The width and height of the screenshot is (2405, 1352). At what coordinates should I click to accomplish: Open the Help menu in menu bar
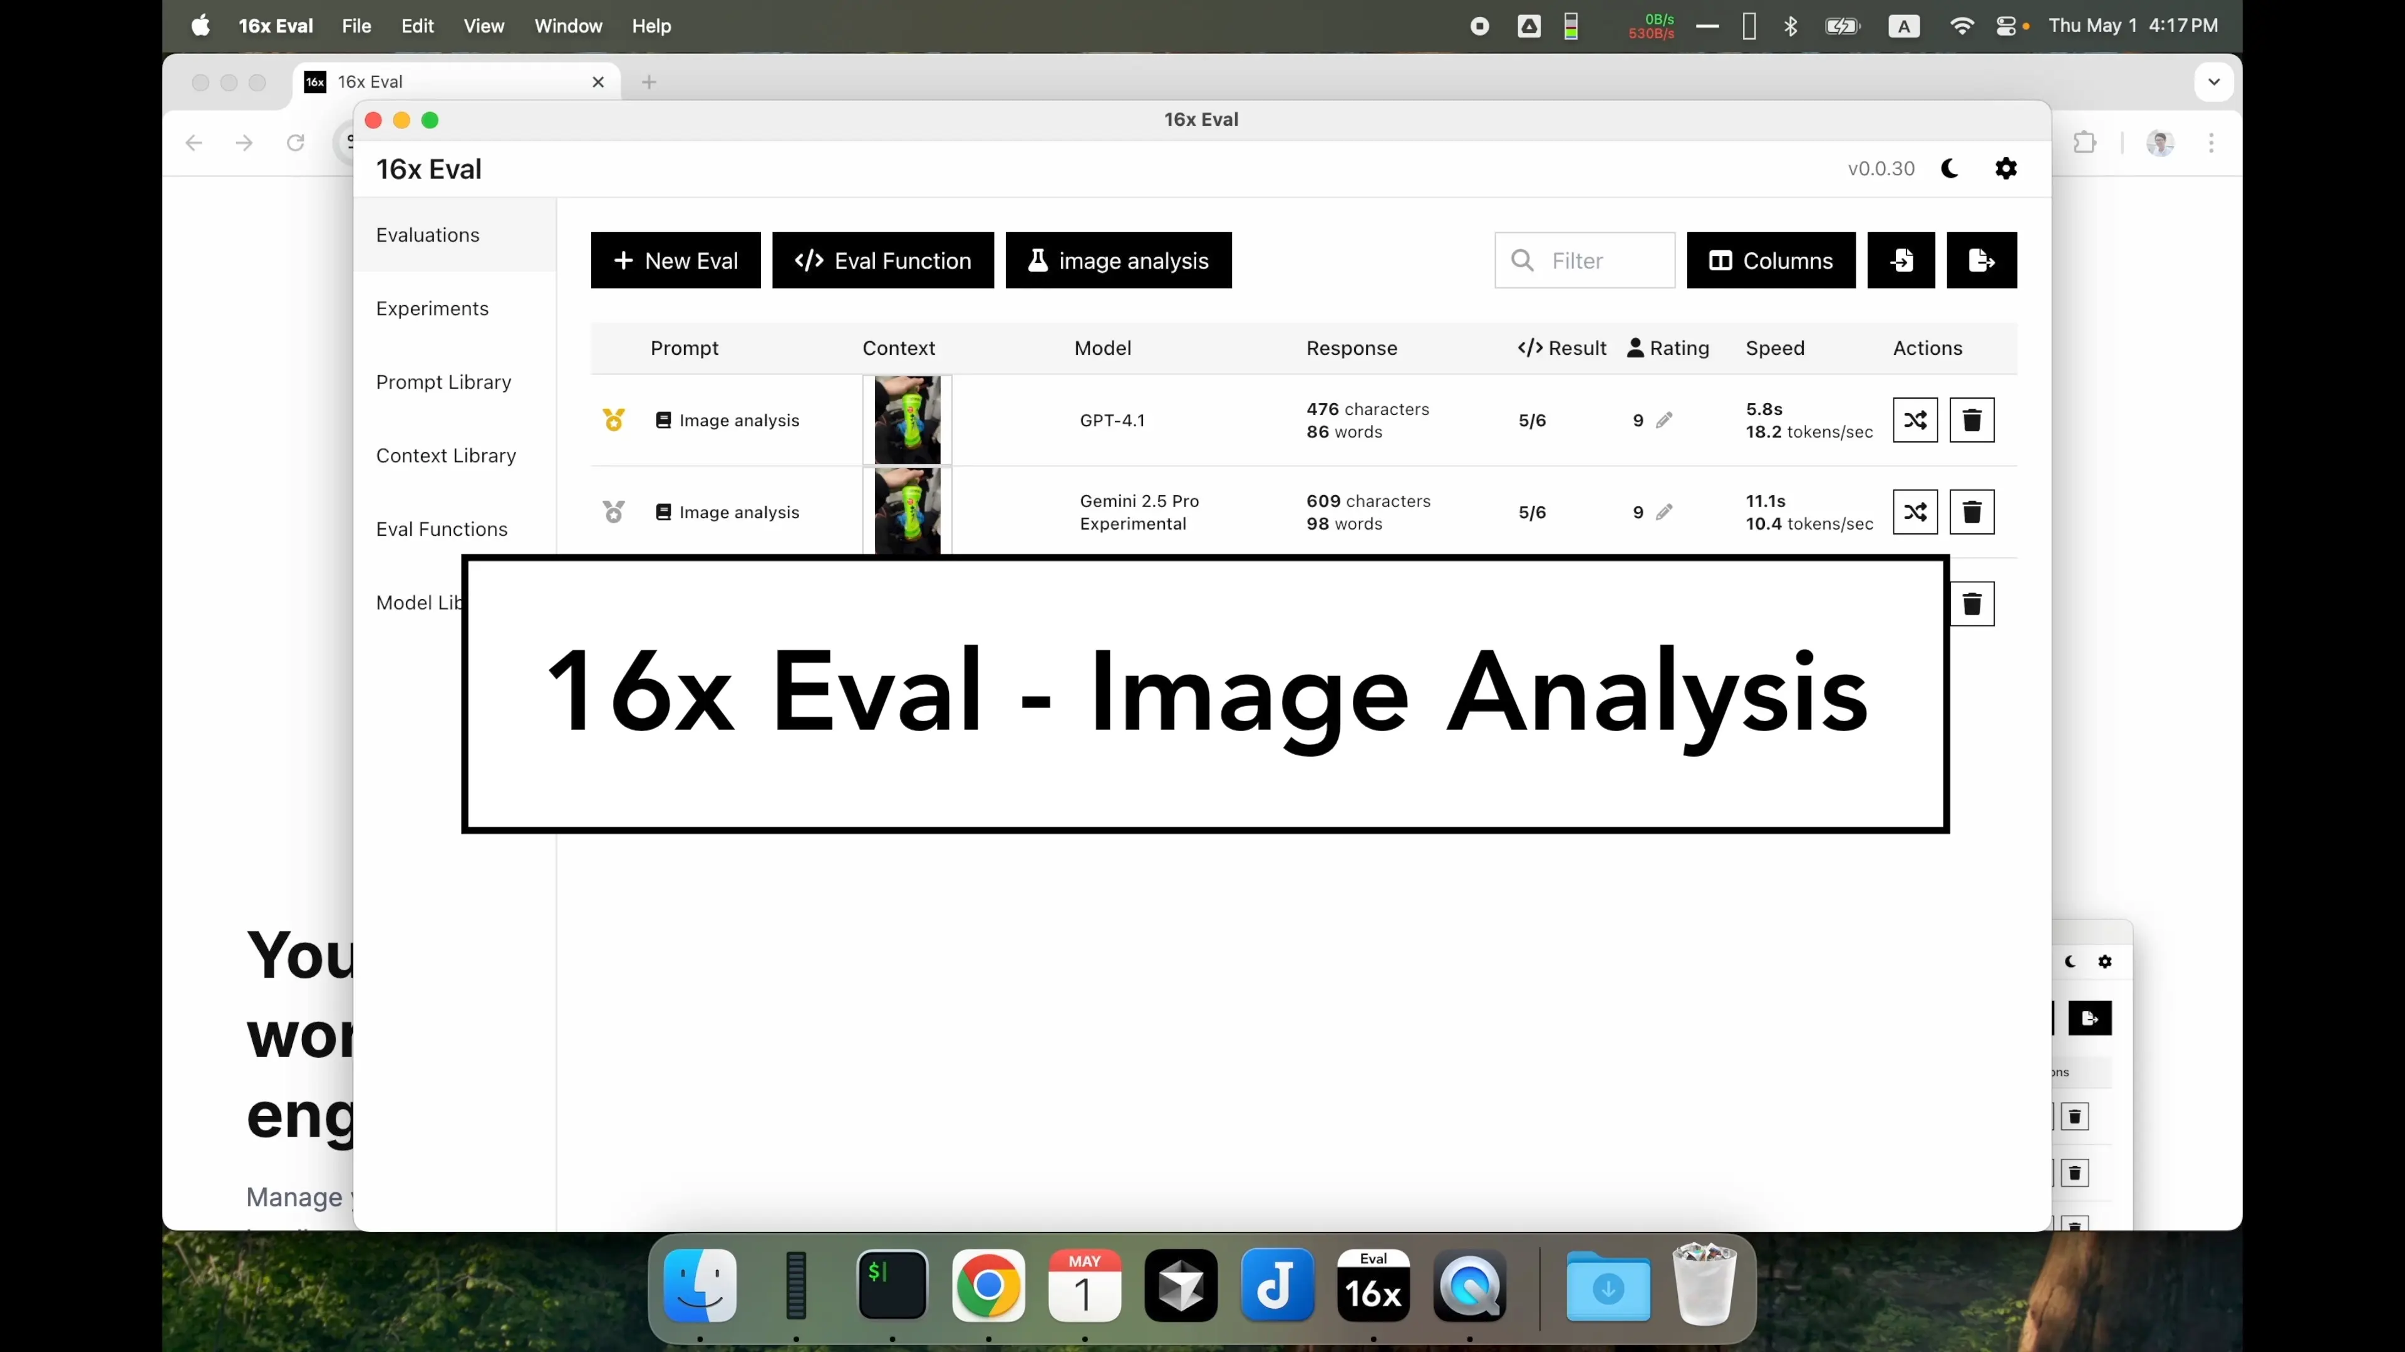[x=651, y=26]
